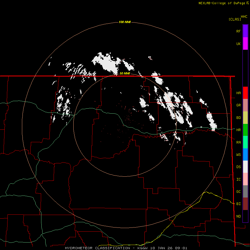This screenshot has width=250, height=250.
Task: Click the GC legend label
Action: click(x=238, y=192)
